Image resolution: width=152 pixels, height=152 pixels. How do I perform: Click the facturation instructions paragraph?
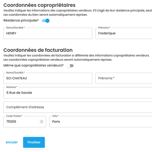77,57
